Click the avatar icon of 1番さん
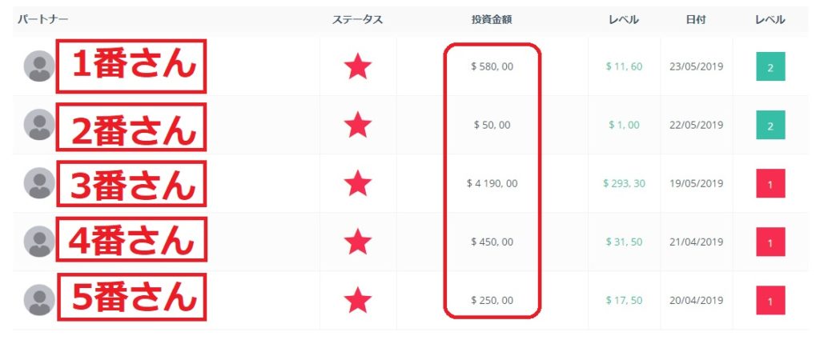 click(x=39, y=66)
